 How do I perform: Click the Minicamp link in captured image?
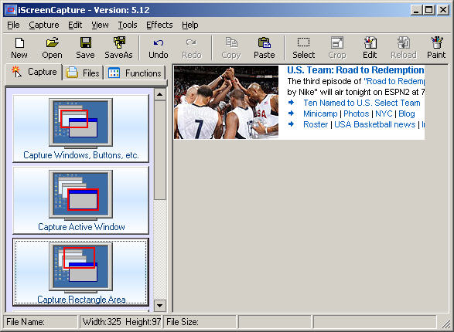320,113
